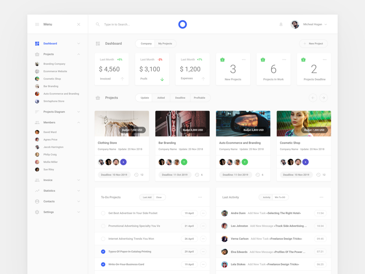Click the Invoice sidebar icon
Screen dimensions: 365x274
point(37,180)
